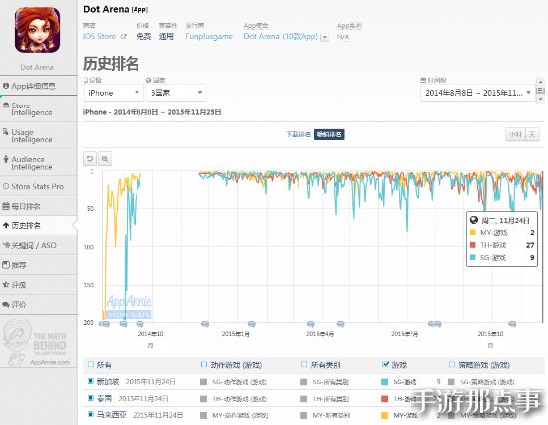Select the 小时 granularity button
Screen dimensions: 548x425
tap(515, 134)
